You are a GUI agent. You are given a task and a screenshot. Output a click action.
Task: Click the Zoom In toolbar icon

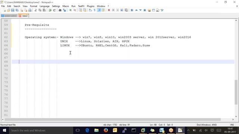coord(70,10)
